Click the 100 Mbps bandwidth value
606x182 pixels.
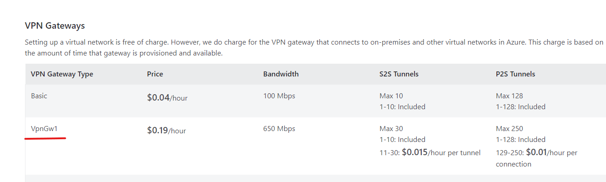click(x=279, y=96)
